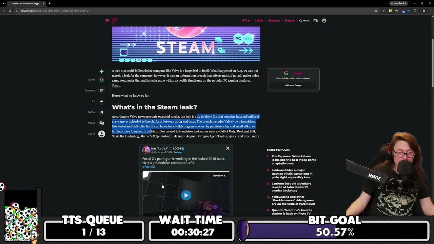The height and width of the screenshot is (244, 434).
Task: Open the user account icon in header
Action: click(324, 21)
